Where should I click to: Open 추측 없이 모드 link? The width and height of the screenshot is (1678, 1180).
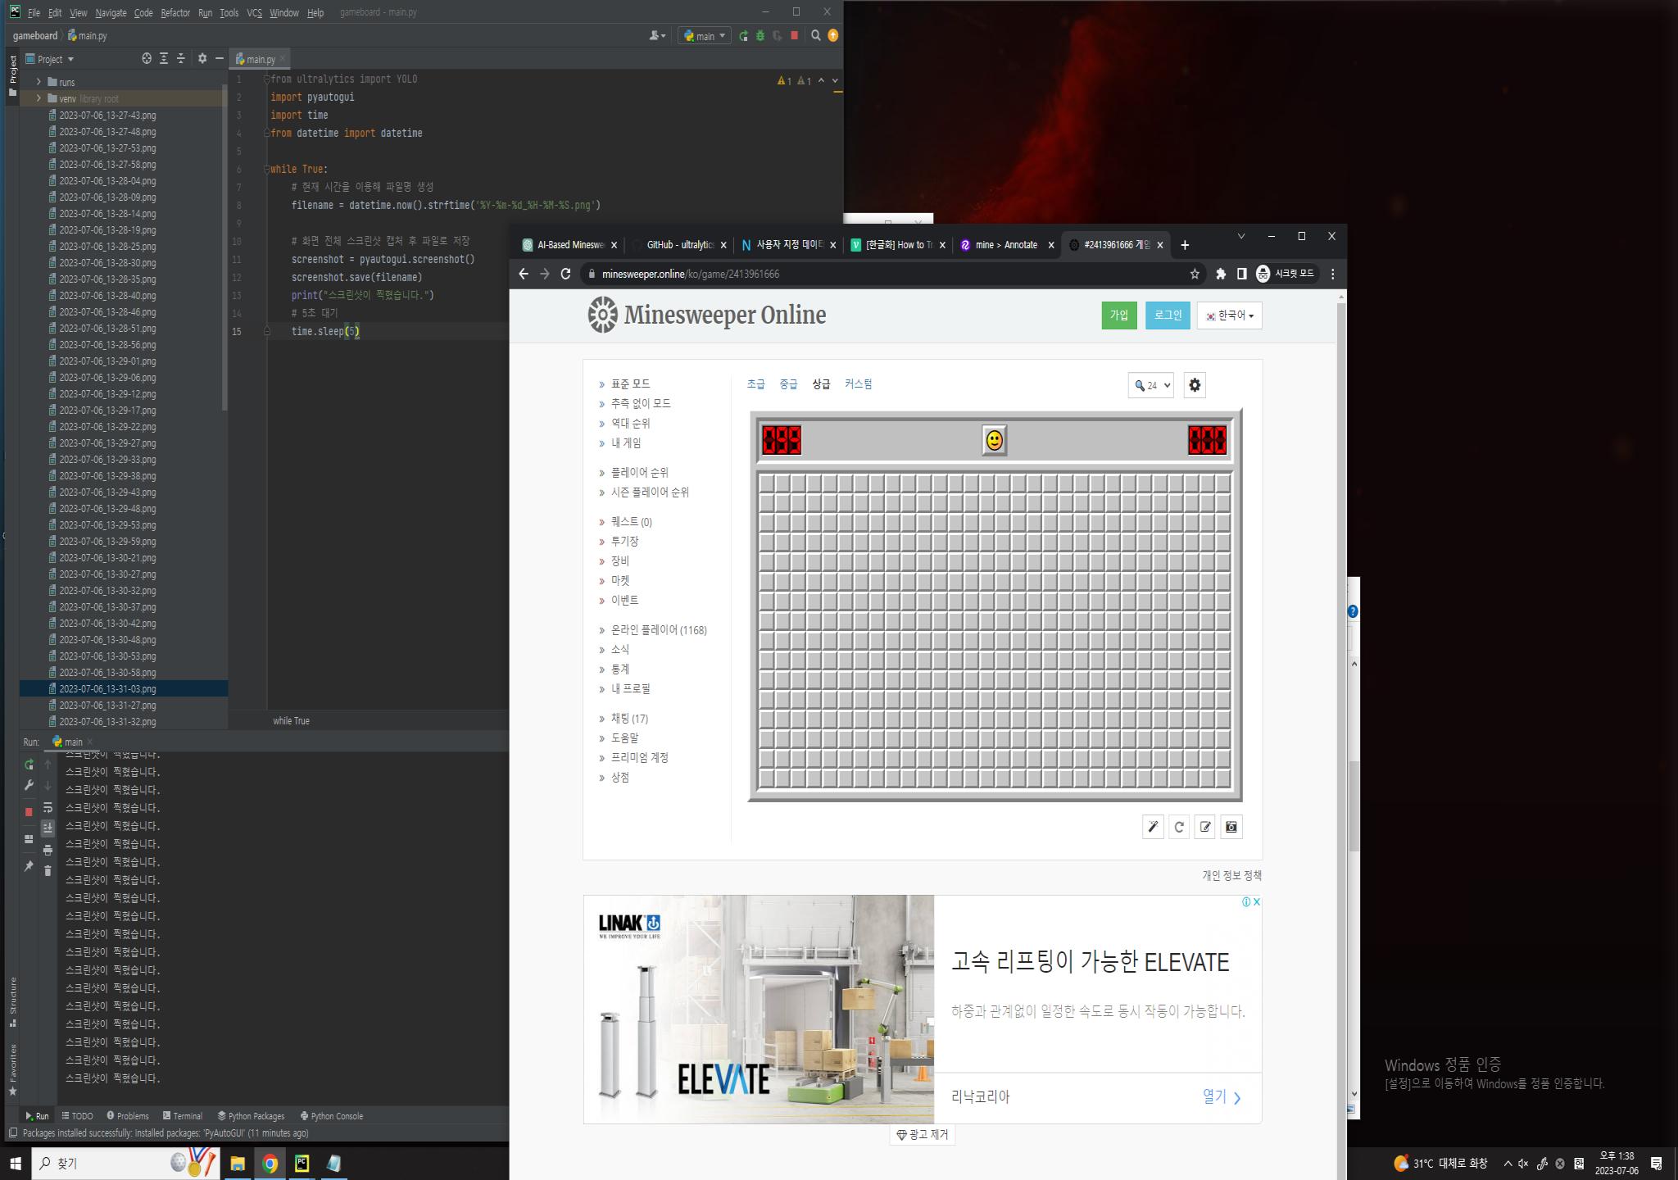641,403
